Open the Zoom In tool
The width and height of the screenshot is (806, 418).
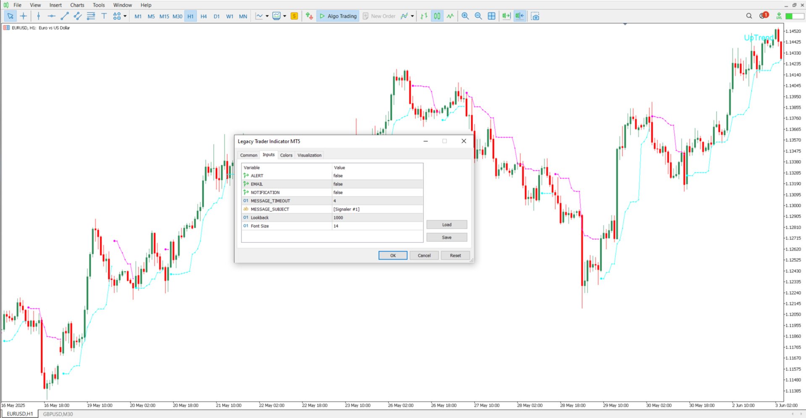tap(465, 16)
